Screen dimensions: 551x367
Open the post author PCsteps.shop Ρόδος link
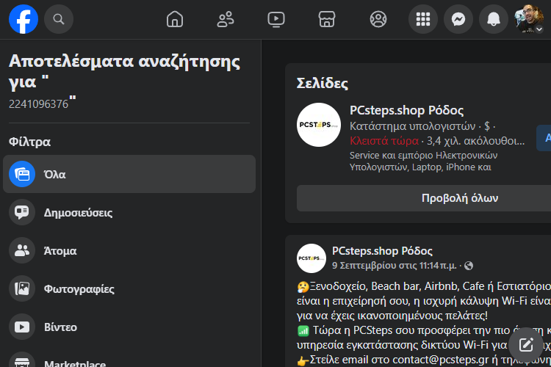click(x=382, y=251)
